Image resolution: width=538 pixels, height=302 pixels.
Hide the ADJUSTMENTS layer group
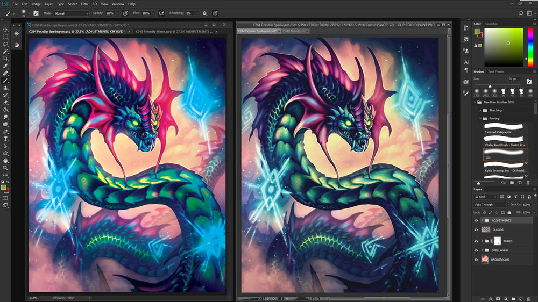[x=476, y=220]
